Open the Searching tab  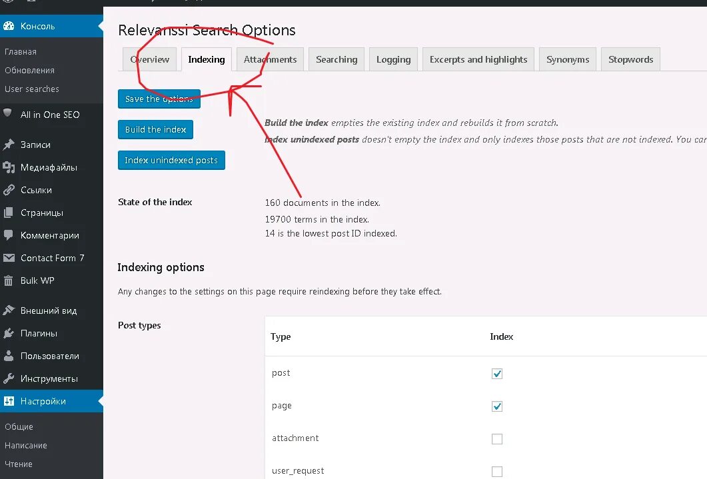click(x=337, y=59)
